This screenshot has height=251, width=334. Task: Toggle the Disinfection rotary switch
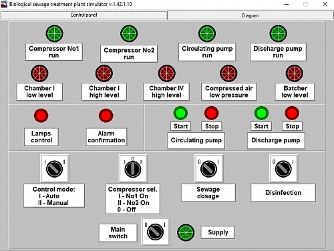(283, 168)
